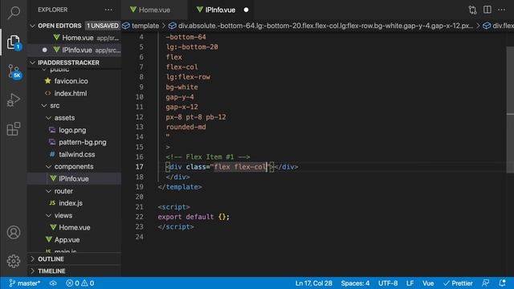Viewport: 514px width, 289px height.
Task: Switch to the IPInfo.vue editor tab
Action: [220, 10]
